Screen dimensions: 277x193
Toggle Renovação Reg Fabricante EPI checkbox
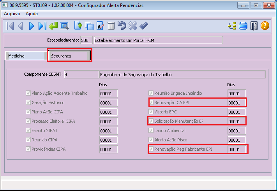[x=151, y=149]
